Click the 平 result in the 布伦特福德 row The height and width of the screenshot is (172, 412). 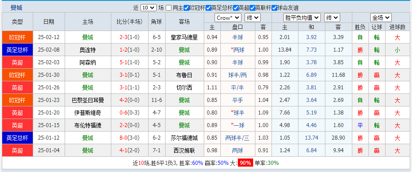pyautogui.click(x=360, y=125)
